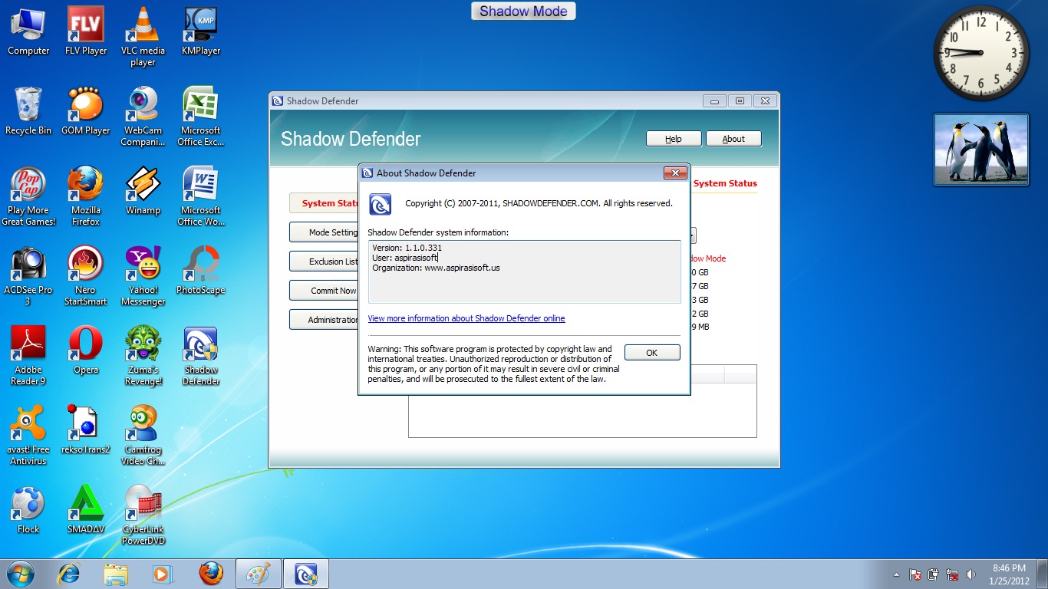Launch VLC media player shortcut
This screenshot has width=1048, height=589.
143,37
